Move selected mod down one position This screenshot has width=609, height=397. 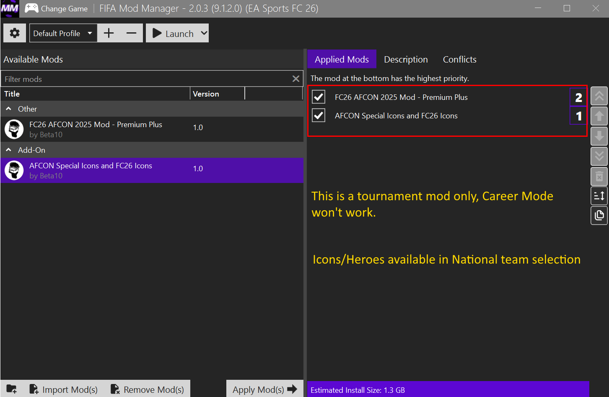point(599,136)
